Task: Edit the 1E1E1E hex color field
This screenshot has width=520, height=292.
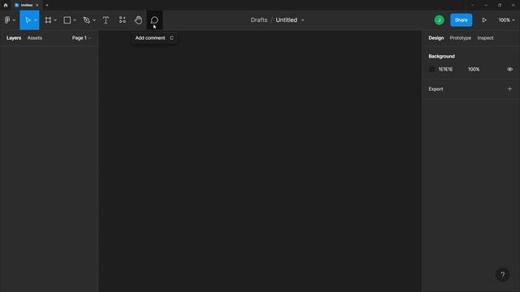Action: click(x=445, y=69)
